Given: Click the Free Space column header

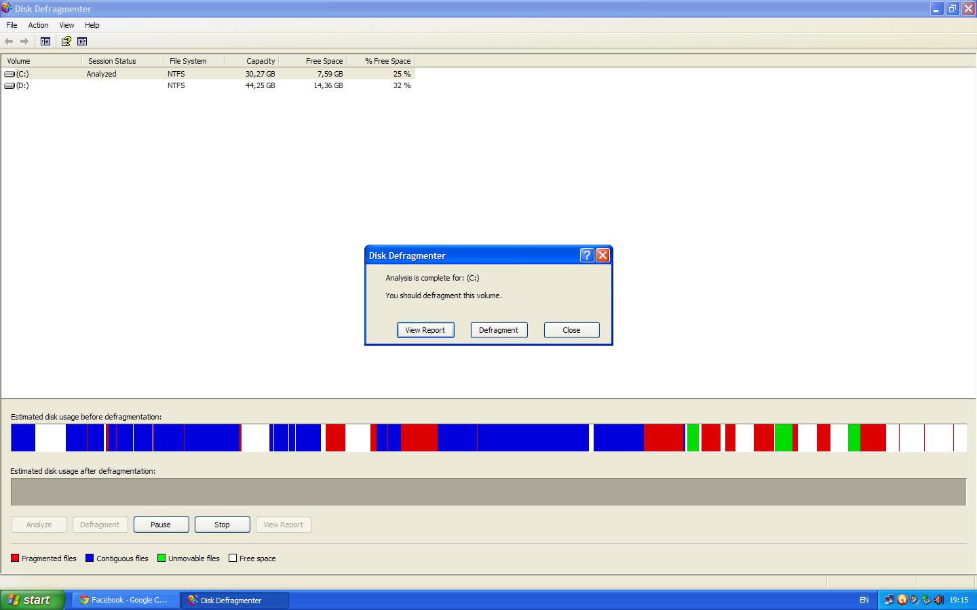Looking at the screenshot, I should tap(313, 61).
